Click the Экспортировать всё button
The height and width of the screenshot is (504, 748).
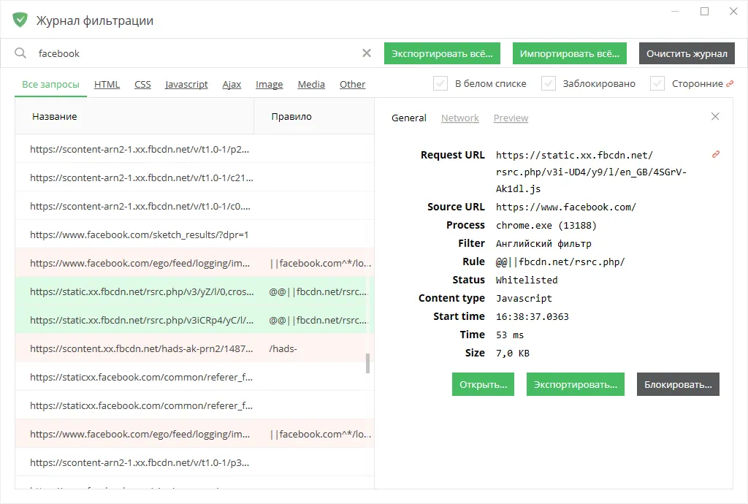[x=442, y=53]
